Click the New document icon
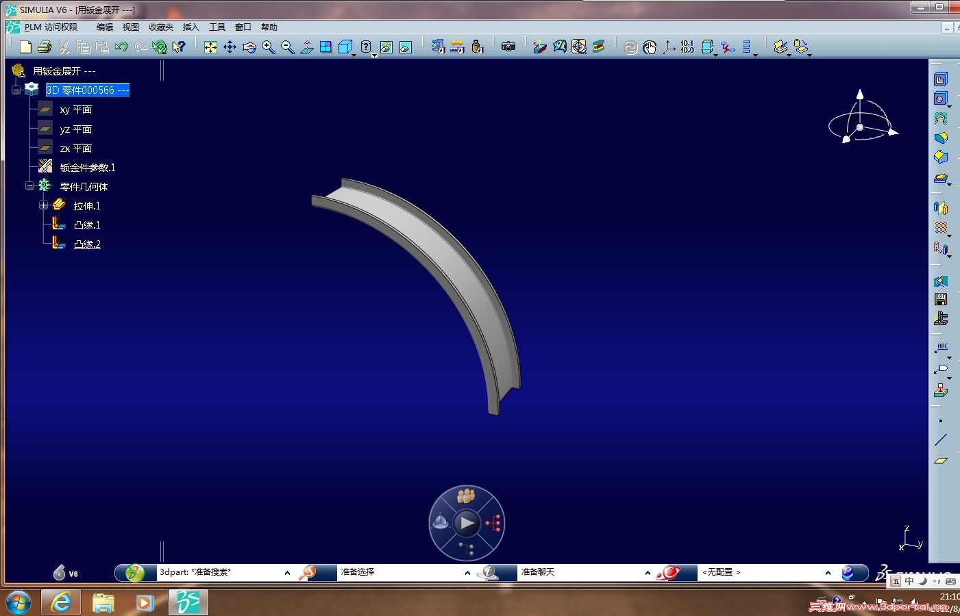 [25, 47]
